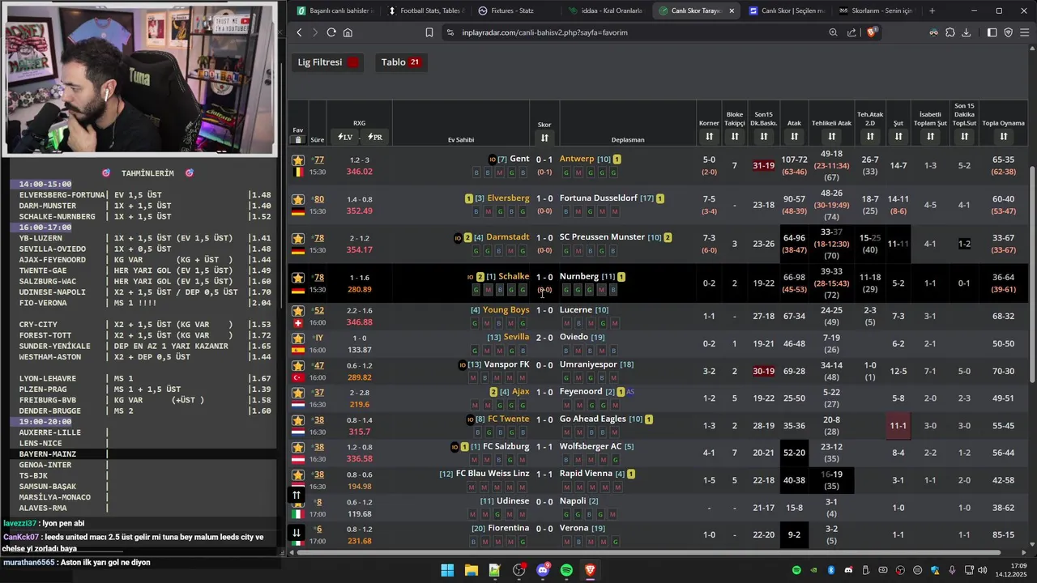Open the SC Preussen Munster team link

(x=602, y=237)
